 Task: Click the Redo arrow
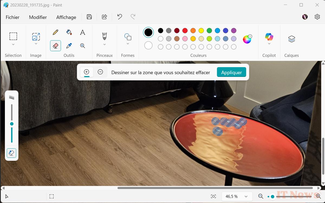pyautogui.click(x=133, y=17)
